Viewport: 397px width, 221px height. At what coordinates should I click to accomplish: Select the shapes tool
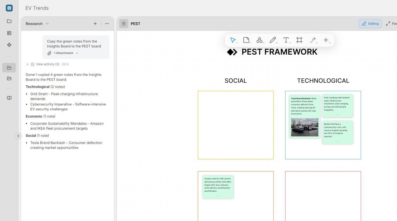(x=259, y=40)
